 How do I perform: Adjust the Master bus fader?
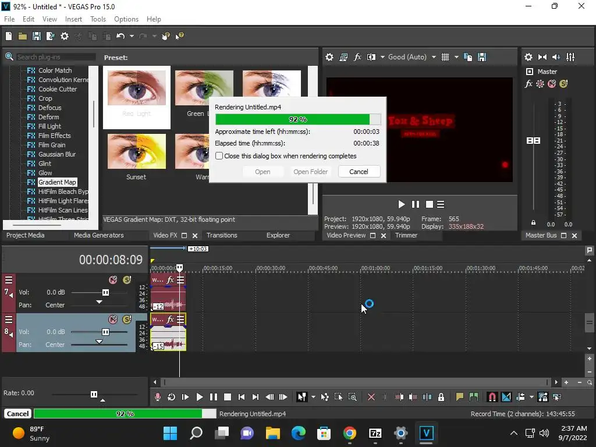pos(533,141)
